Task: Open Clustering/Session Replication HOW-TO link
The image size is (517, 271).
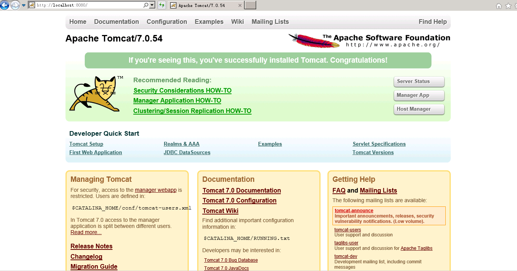Action: (x=192, y=111)
